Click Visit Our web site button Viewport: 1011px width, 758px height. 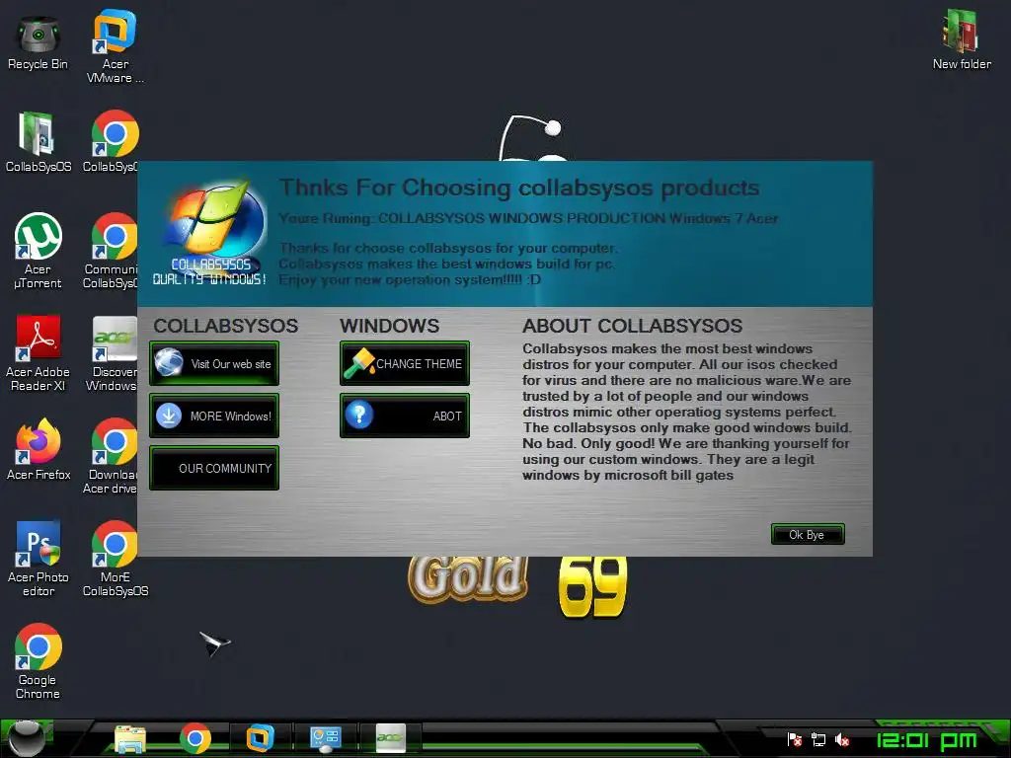tap(214, 363)
